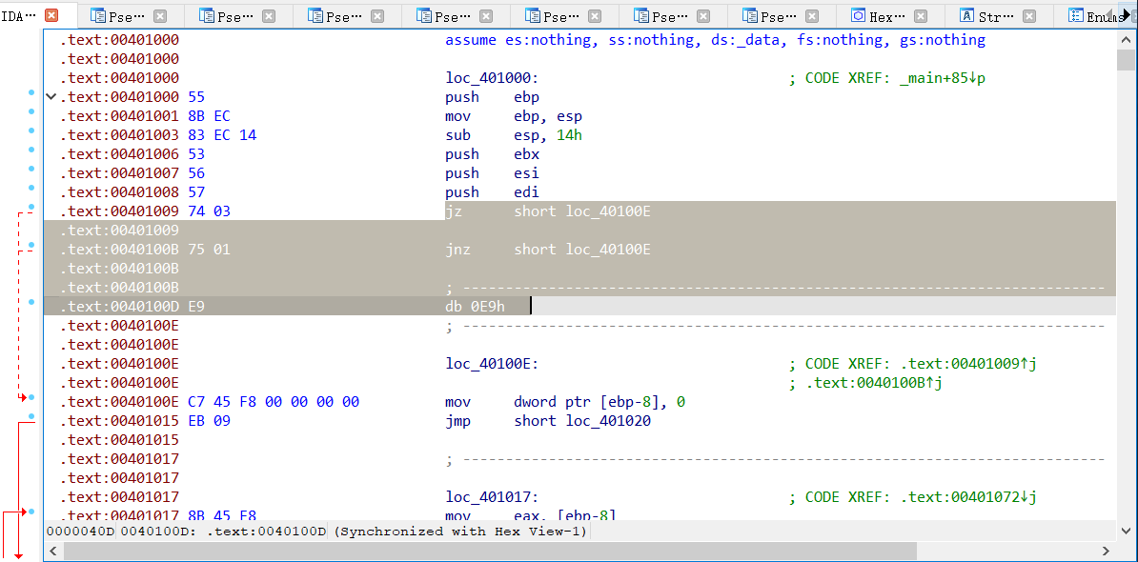This screenshot has width=1138, height=562.
Task: Close the Hex View tab
Action: click(921, 16)
